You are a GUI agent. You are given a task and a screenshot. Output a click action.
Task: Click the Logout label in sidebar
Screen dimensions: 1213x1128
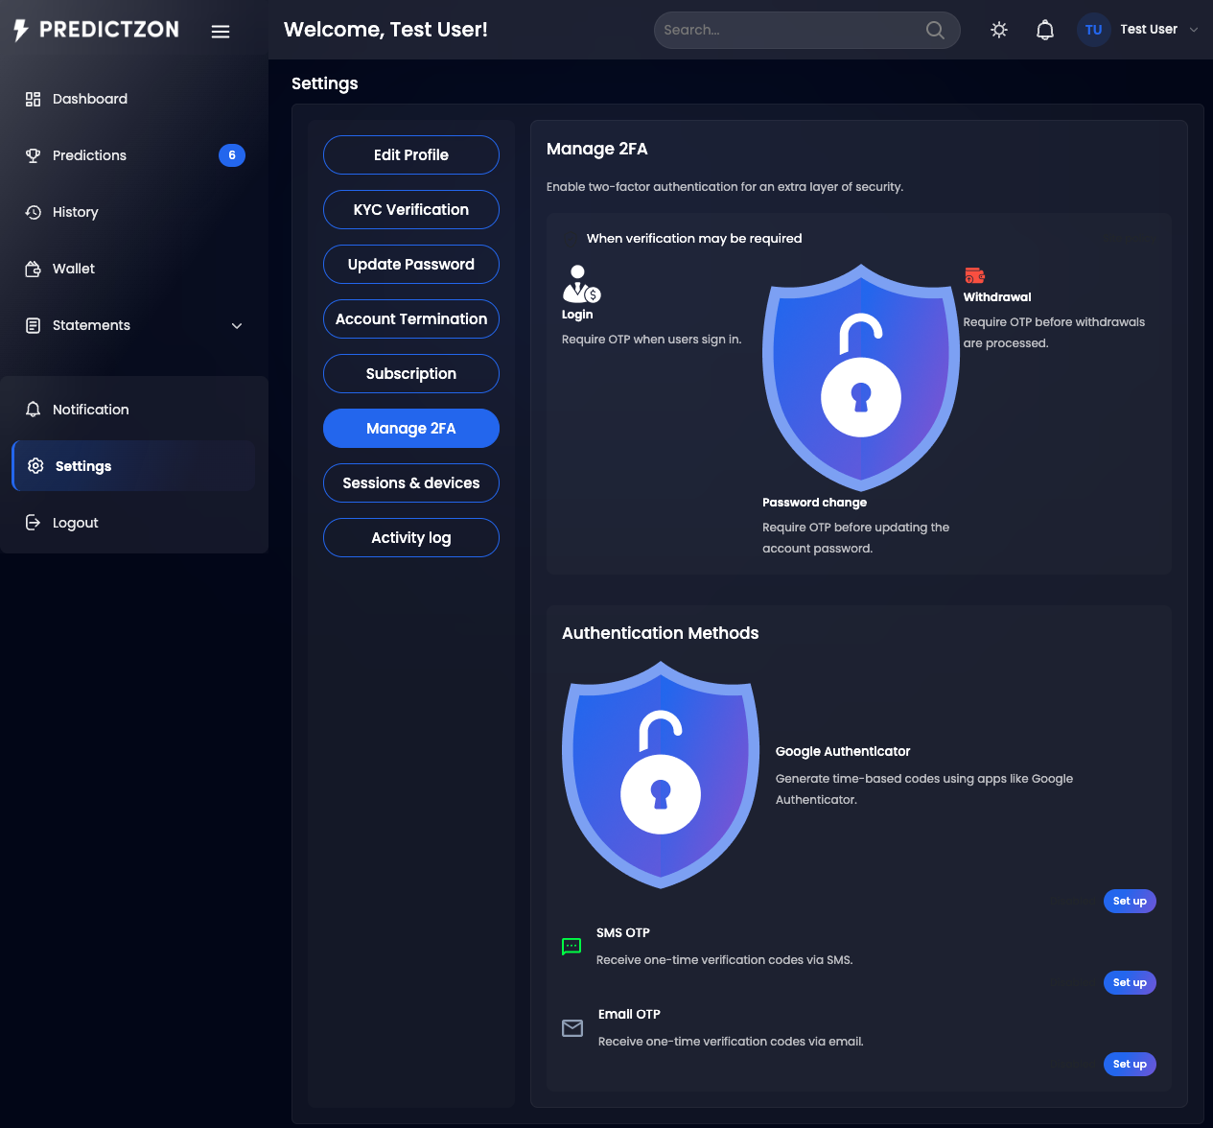point(76,523)
